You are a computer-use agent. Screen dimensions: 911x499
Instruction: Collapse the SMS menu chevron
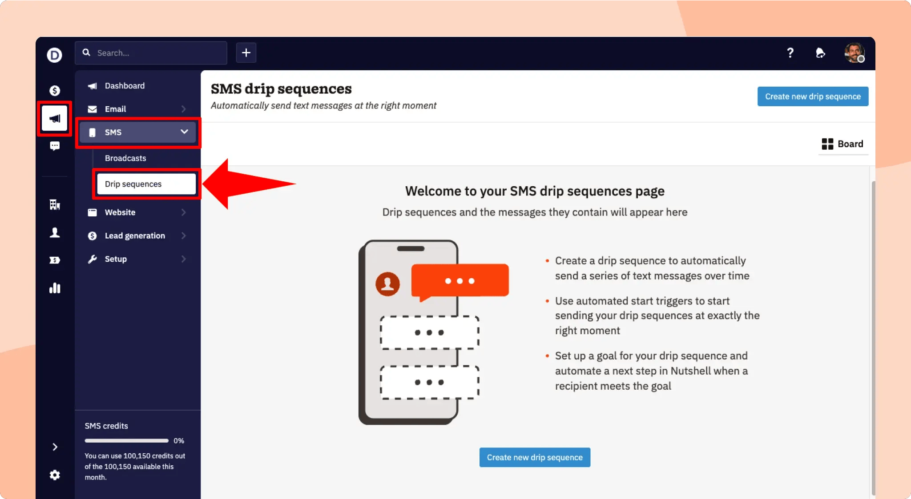[x=184, y=132]
